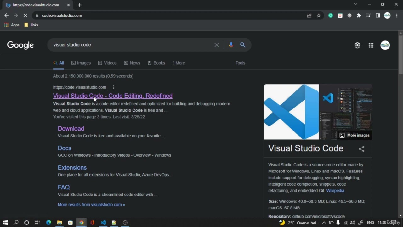Open a new browser tab

[x=80, y=5]
